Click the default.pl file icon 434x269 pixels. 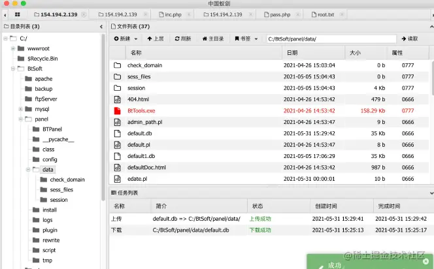point(118,144)
